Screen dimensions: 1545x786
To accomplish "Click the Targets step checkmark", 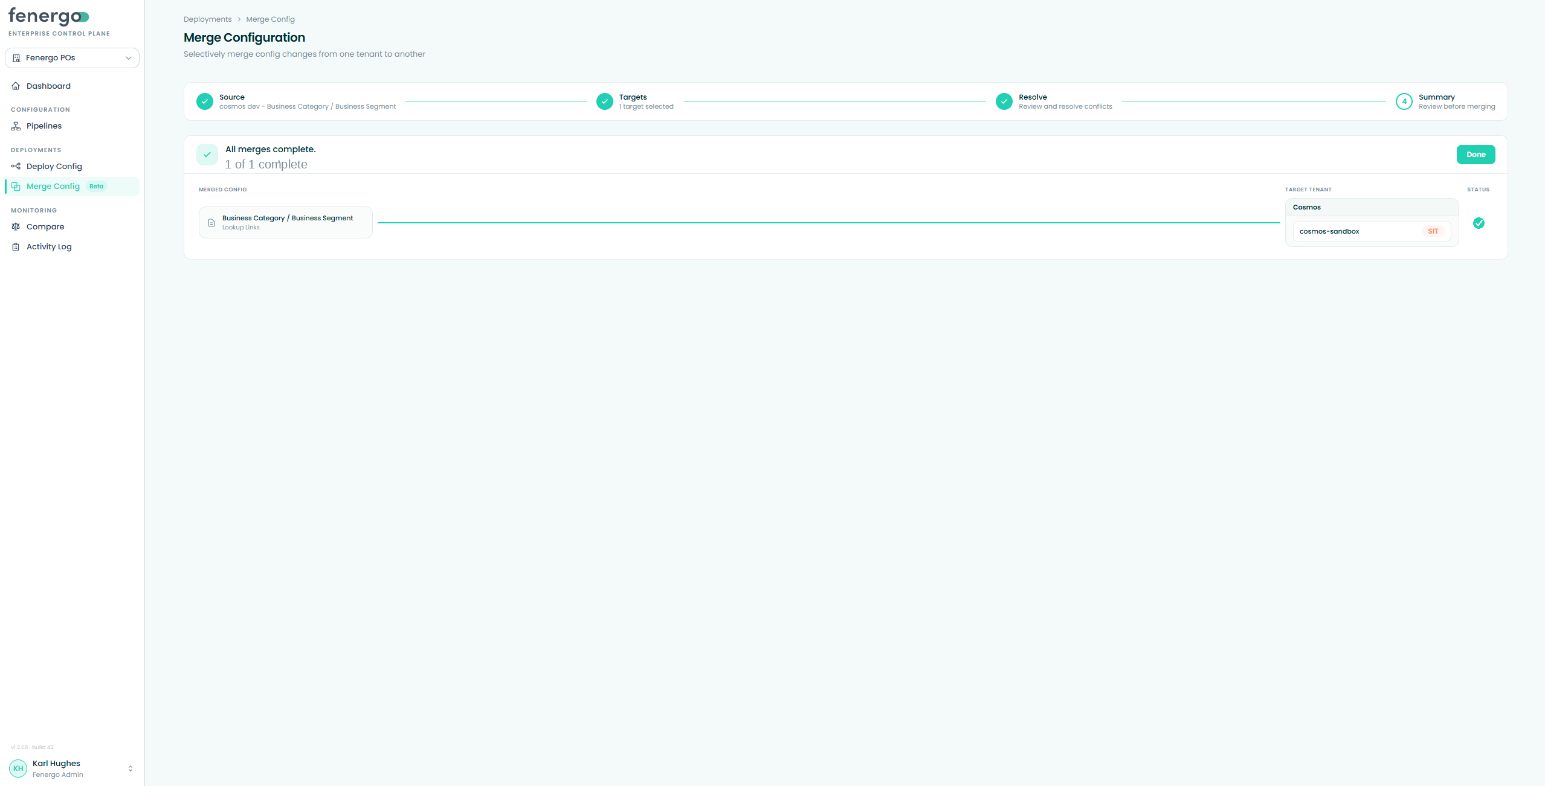I will pos(604,101).
